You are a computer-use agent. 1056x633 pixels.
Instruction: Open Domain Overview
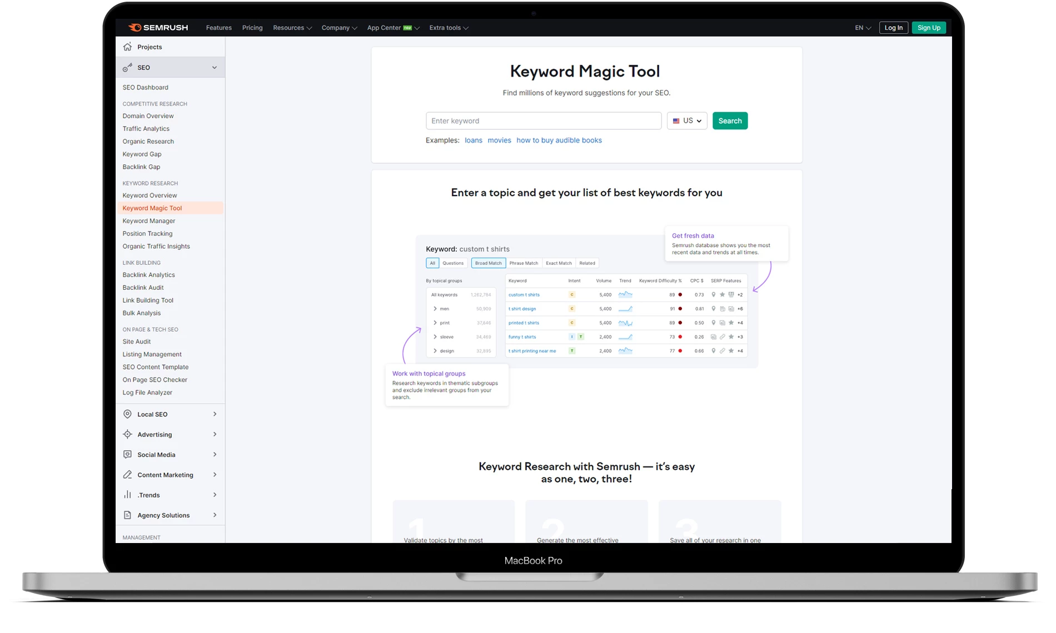[148, 116]
